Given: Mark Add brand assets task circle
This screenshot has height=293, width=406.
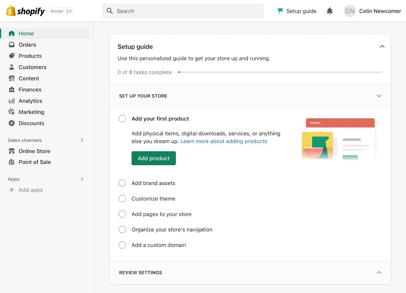Looking at the screenshot, I should point(122,183).
